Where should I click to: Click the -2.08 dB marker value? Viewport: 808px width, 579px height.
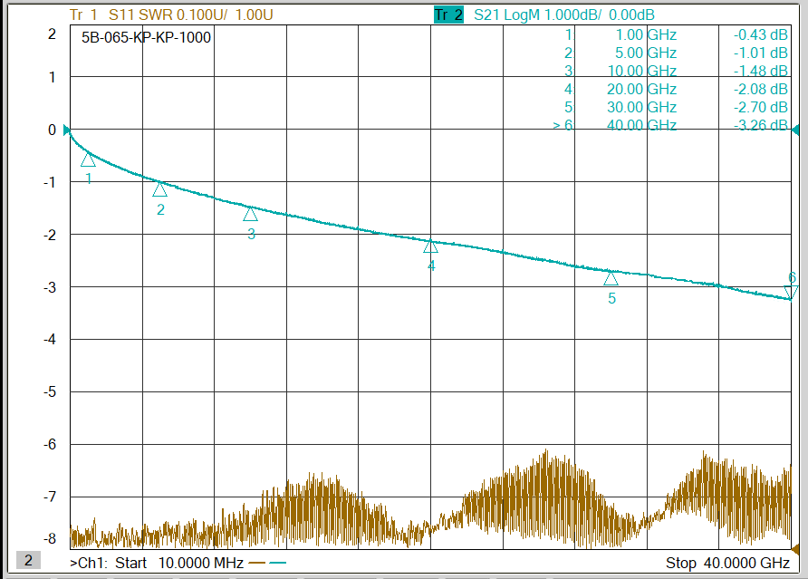[x=761, y=89]
